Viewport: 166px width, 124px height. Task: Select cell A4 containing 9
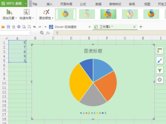point(17,56)
